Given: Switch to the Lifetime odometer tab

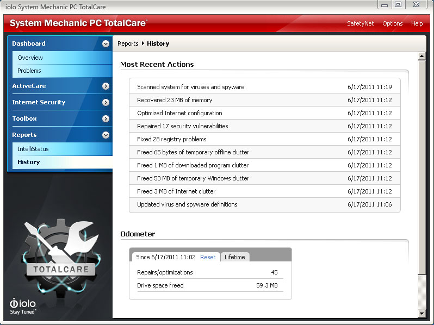Looking at the screenshot, I should pyautogui.click(x=235, y=257).
